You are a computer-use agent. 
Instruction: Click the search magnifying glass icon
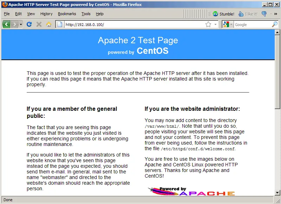coord(275,24)
